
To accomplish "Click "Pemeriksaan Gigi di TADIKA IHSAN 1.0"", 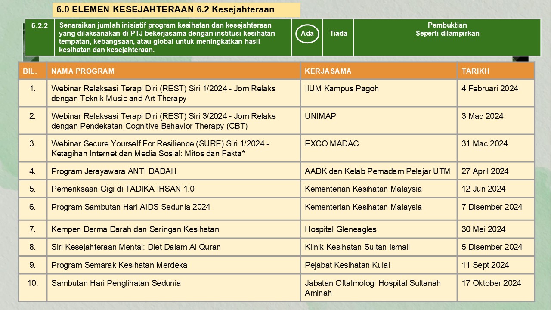I will [x=123, y=189].
